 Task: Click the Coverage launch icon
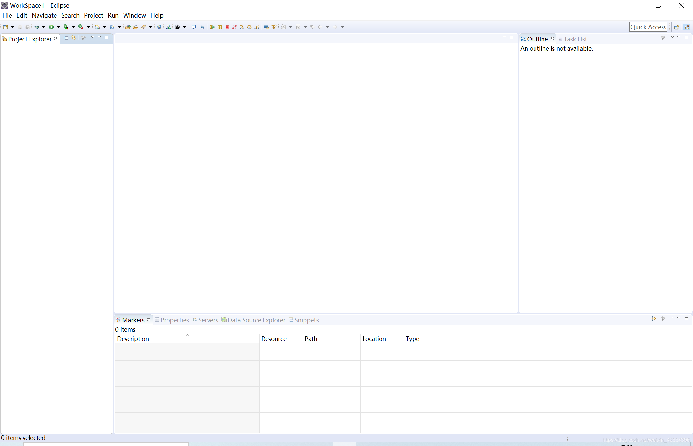coord(66,27)
